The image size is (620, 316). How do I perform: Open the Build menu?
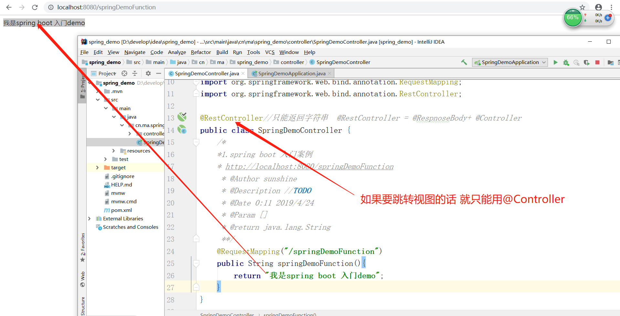(222, 52)
